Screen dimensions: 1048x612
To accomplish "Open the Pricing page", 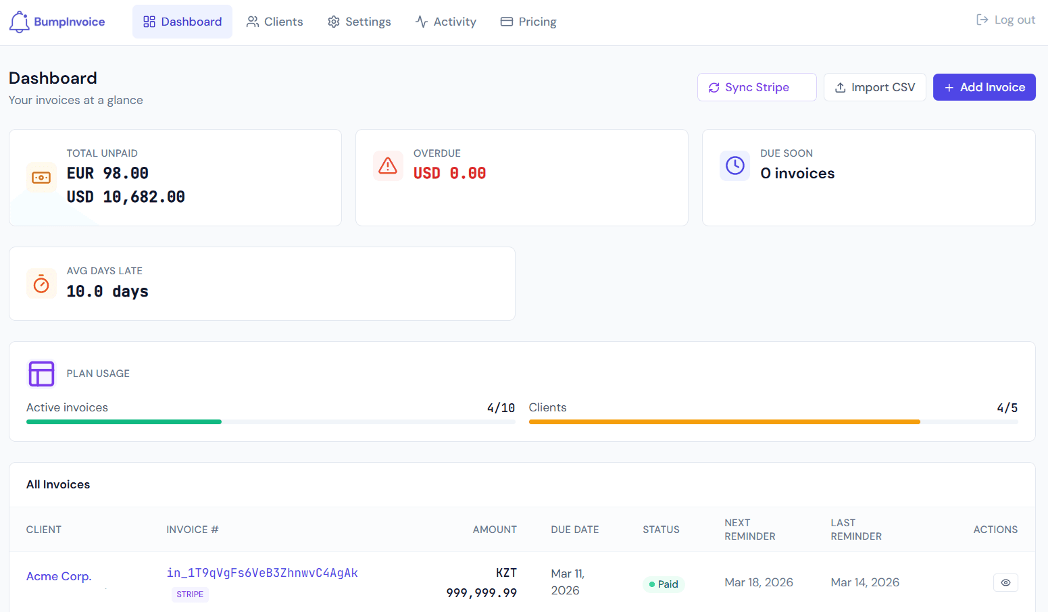I will 528,21.
